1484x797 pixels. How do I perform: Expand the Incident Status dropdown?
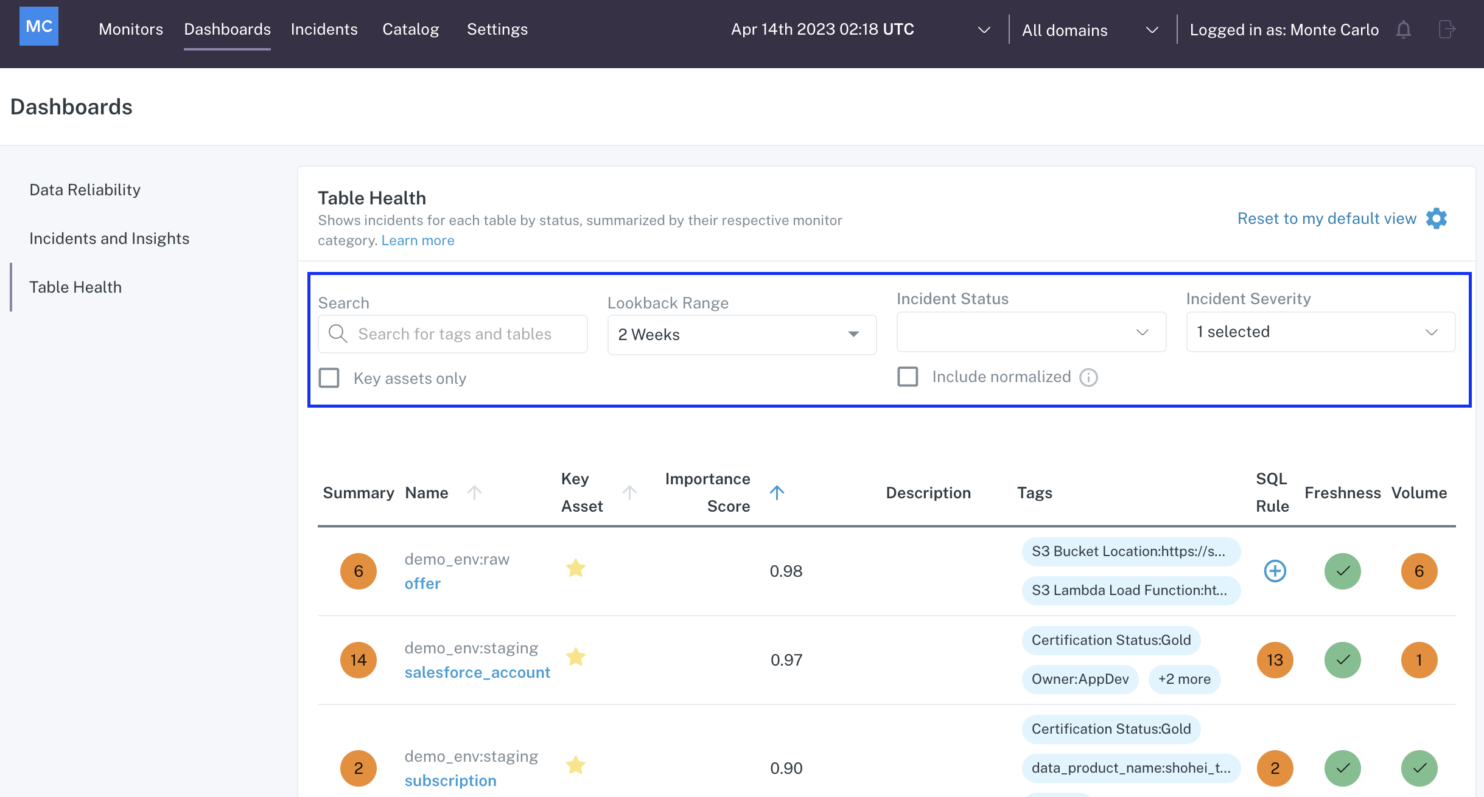(1031, 332)
